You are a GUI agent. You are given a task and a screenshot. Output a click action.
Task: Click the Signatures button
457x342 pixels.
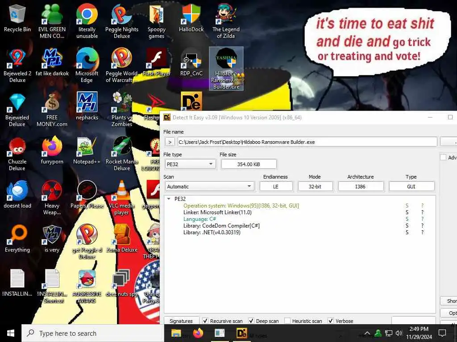(x=181, y=321)
